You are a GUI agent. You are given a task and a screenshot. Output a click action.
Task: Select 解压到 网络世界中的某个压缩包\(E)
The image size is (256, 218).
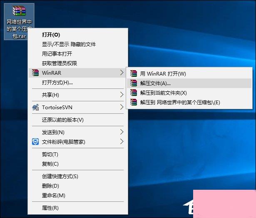tap(189, 102)
